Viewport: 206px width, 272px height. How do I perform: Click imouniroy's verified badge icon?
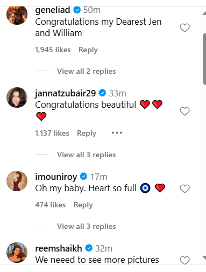pyautogui.click(x=83, y=177)
